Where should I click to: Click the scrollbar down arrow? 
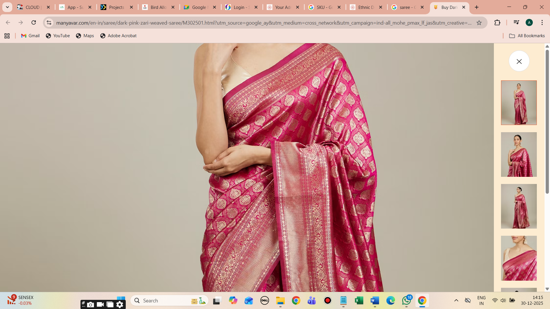[x=547, y=288]
